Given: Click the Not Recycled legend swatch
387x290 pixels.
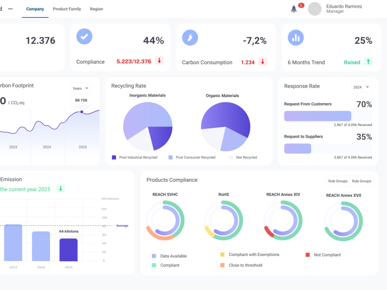Looking at the screenshot, I should pos(231,157).
